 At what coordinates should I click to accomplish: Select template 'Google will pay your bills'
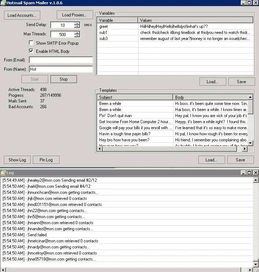(x=172, y=128)
